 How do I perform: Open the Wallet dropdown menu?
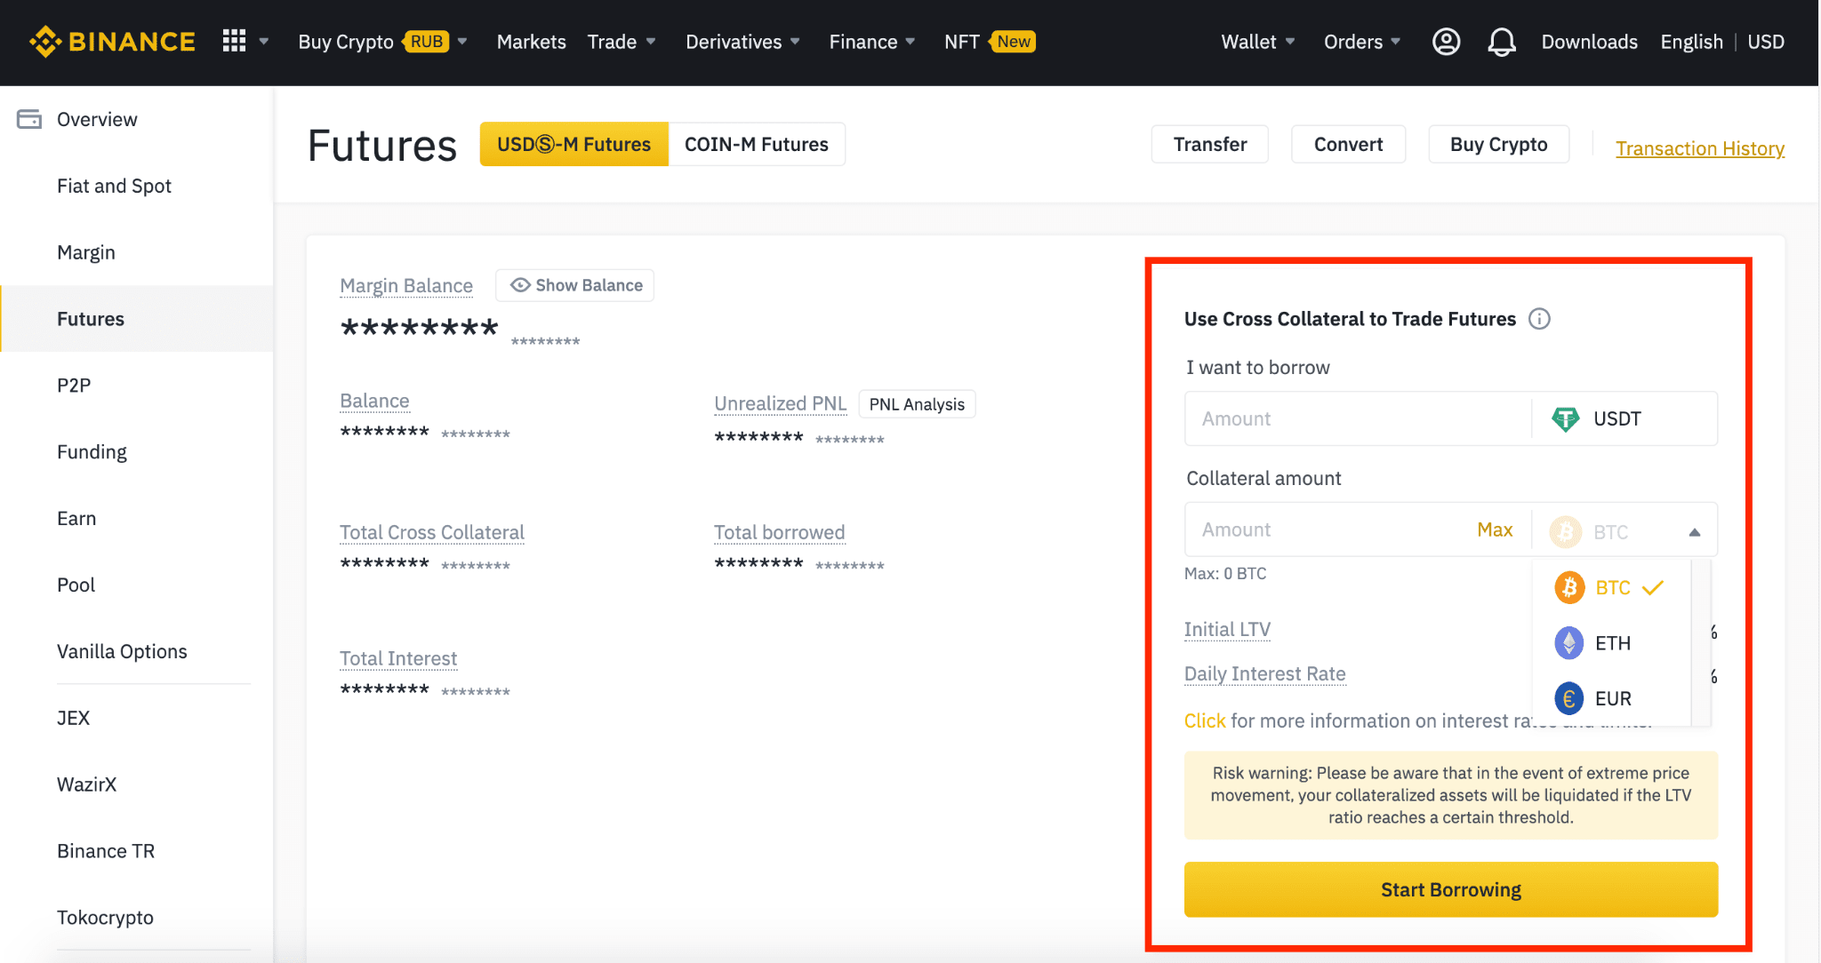pyautogui.click(x=1257, y=42)
